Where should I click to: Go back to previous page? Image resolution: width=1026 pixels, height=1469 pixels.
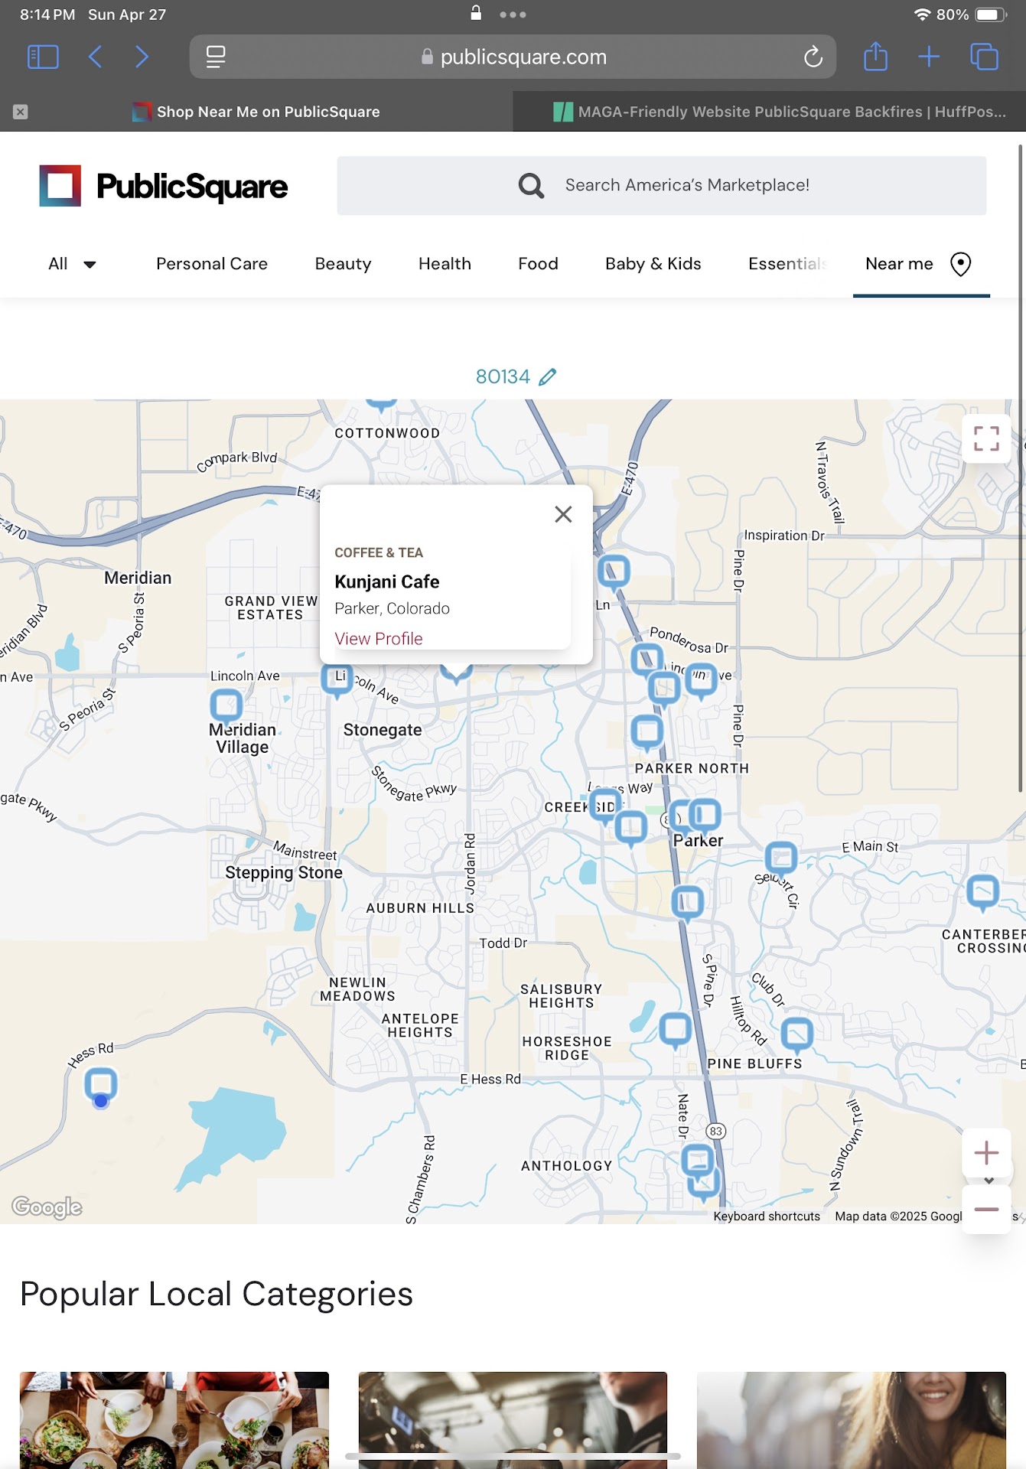[96, 57]
